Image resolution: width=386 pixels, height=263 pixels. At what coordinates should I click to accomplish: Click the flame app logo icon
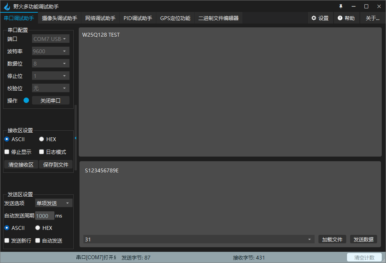point(7,6)
